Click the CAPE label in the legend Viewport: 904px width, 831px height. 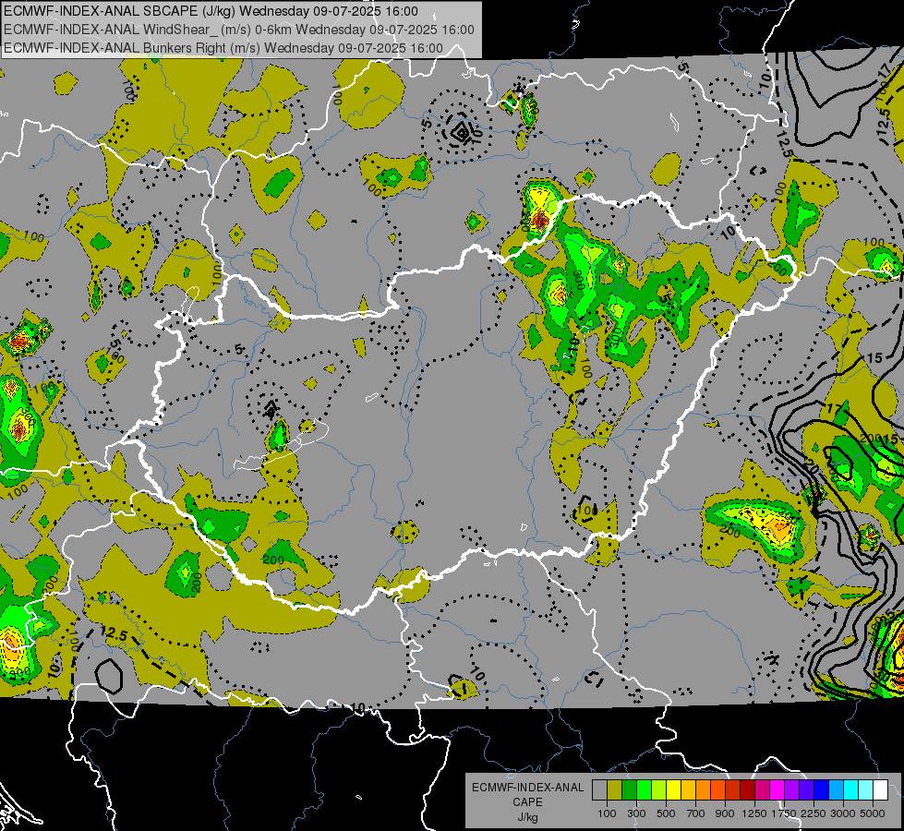tap(527, 802)
